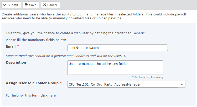Click the X icon on Cancel
Screen dimensions: 197x107
[45, 5]
